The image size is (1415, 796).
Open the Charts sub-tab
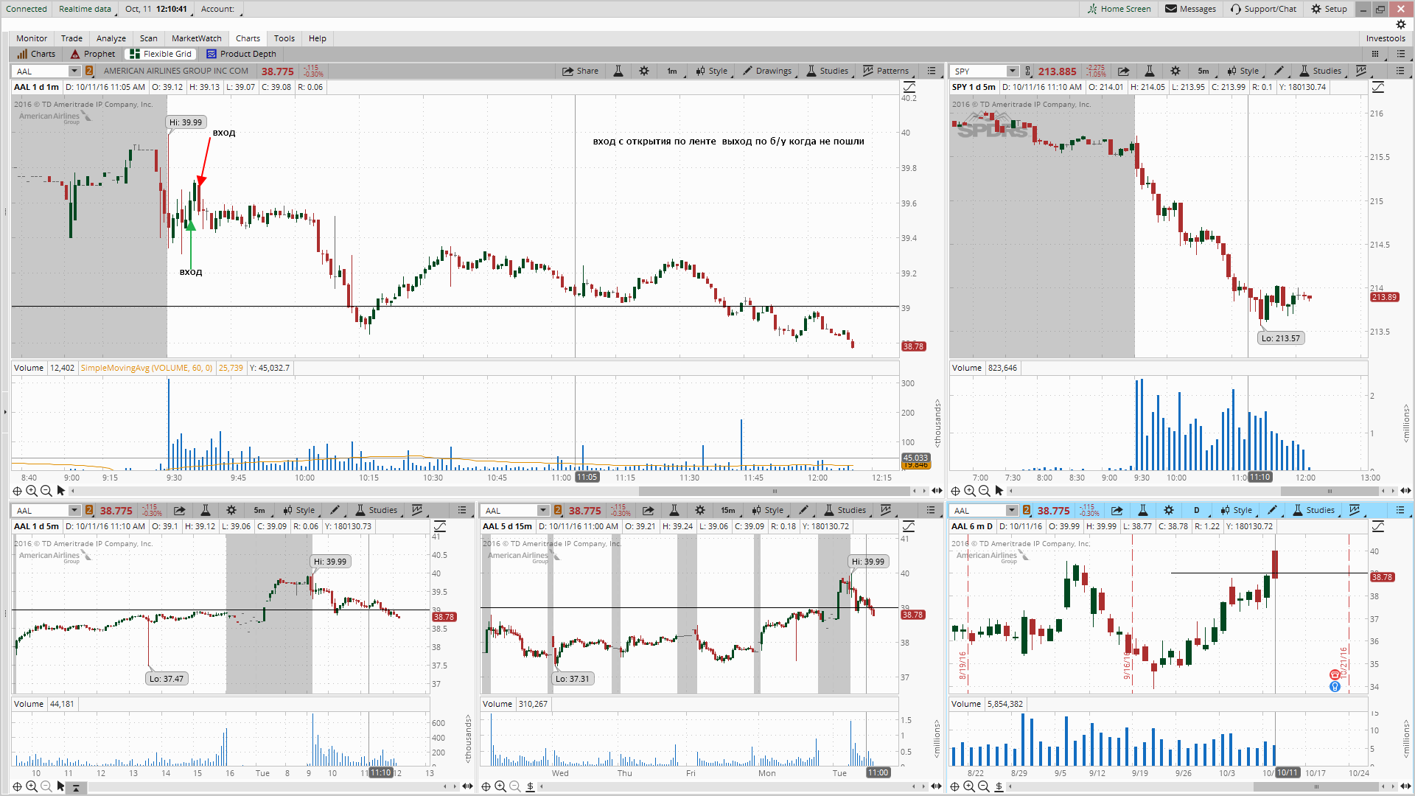click(36, 54)
